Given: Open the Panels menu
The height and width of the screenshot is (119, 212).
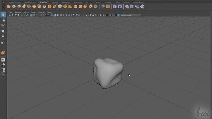Looking at the screenshot, I should click(x=49, y=12).
